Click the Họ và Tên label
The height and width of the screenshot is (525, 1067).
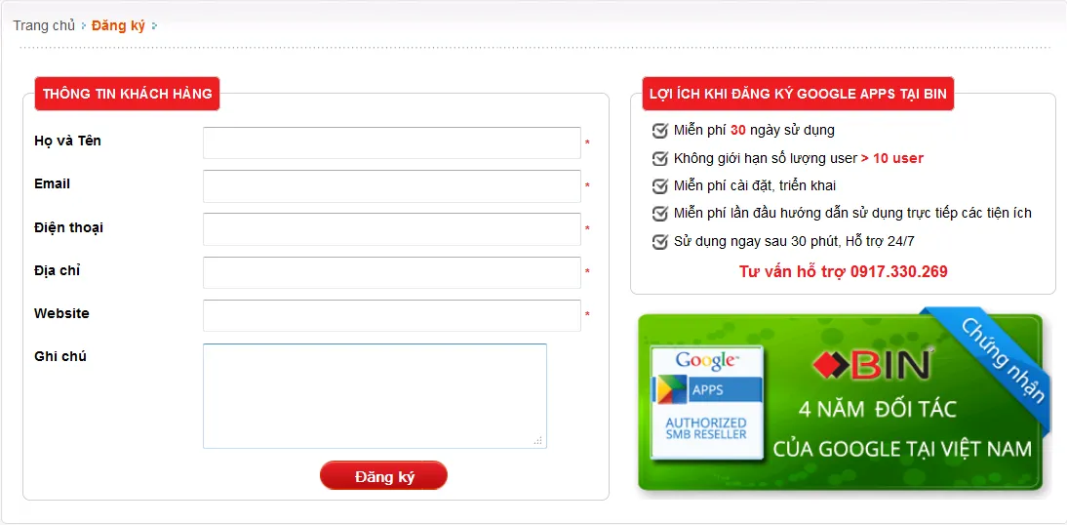[x=67, y=141]
